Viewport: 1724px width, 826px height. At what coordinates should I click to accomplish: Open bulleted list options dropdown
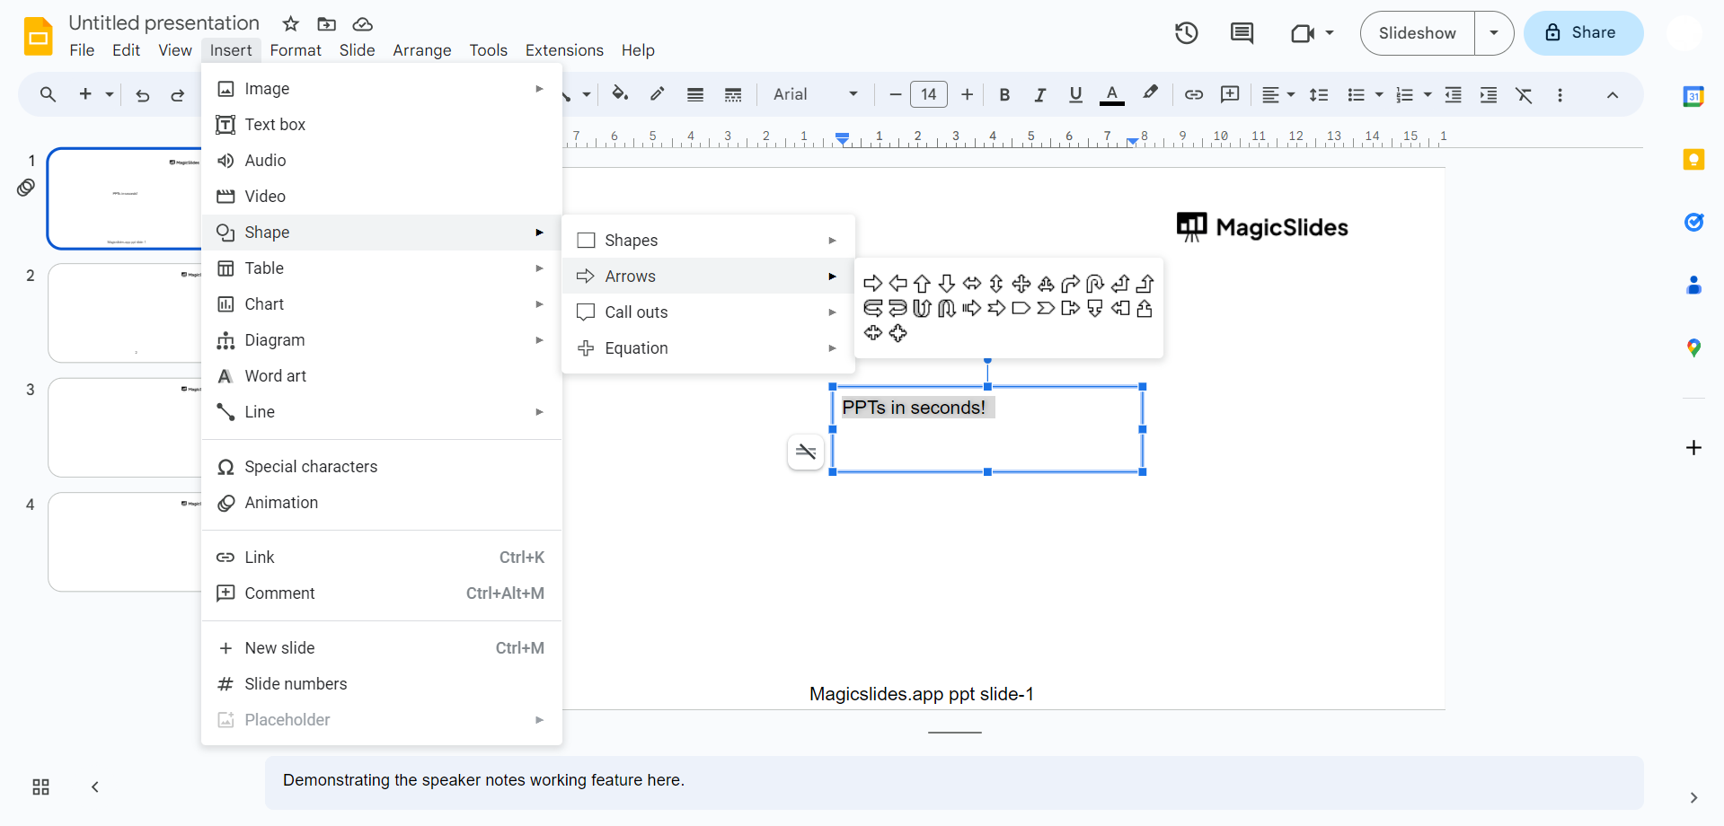coord(1379,94)
